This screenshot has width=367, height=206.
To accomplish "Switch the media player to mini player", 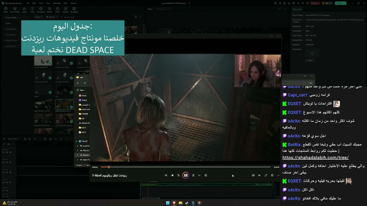I will (x=272, y=175).
